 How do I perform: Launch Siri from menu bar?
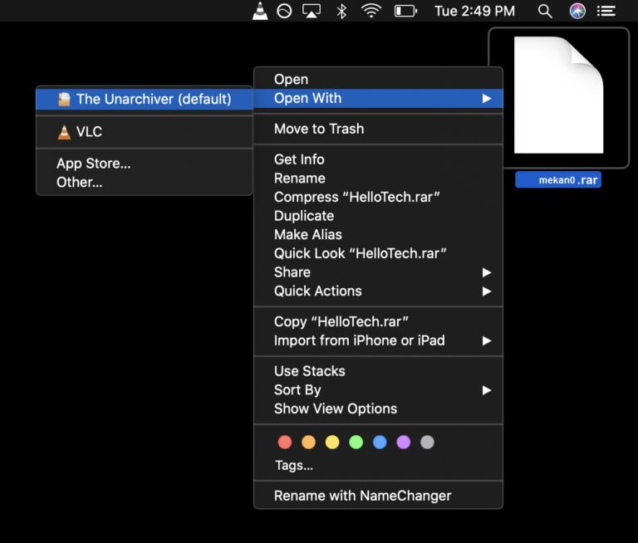point(577,11)
